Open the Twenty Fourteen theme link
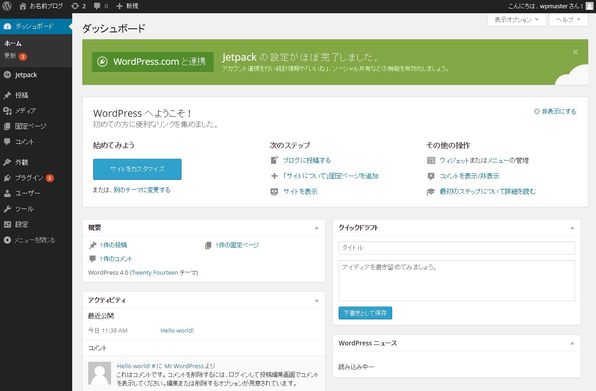 (x=154, y=273)
